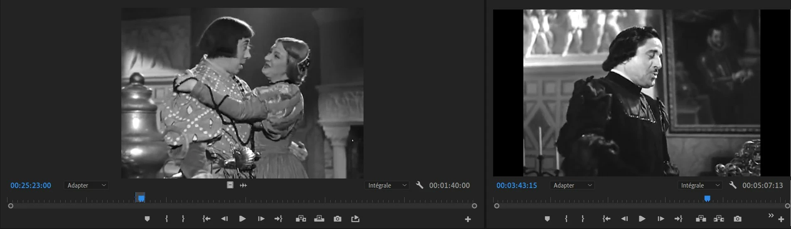Click the left zoom handle of Source scrollbar
Screen dimensions: 791x229
click(11, 206)
